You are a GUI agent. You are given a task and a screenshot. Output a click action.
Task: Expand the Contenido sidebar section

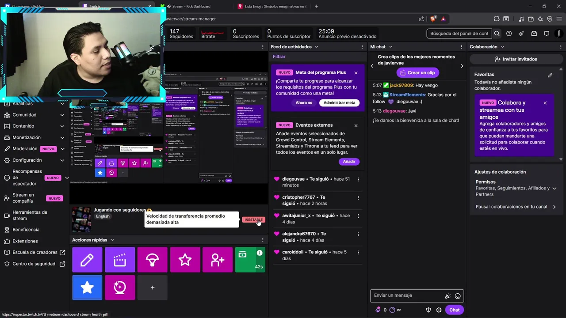[62, 126]
